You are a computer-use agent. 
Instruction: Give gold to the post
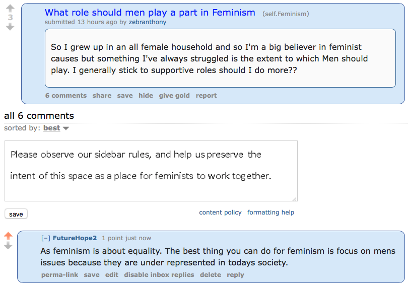click(x=174, y=96)
